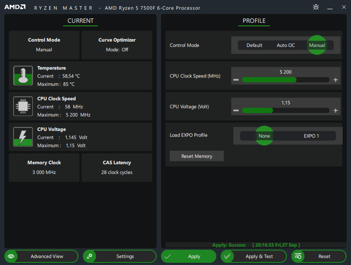Minimize the Ryzen Master window
This screenshot has height=265, width=351.
330,8
